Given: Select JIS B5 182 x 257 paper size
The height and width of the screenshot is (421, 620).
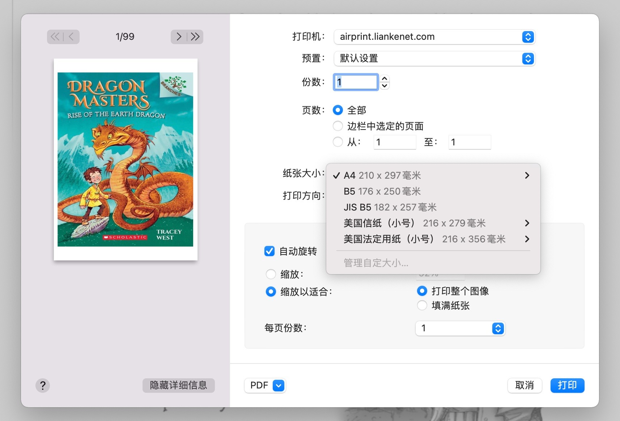Looking at the screenshot, I should tap(390, 207).
